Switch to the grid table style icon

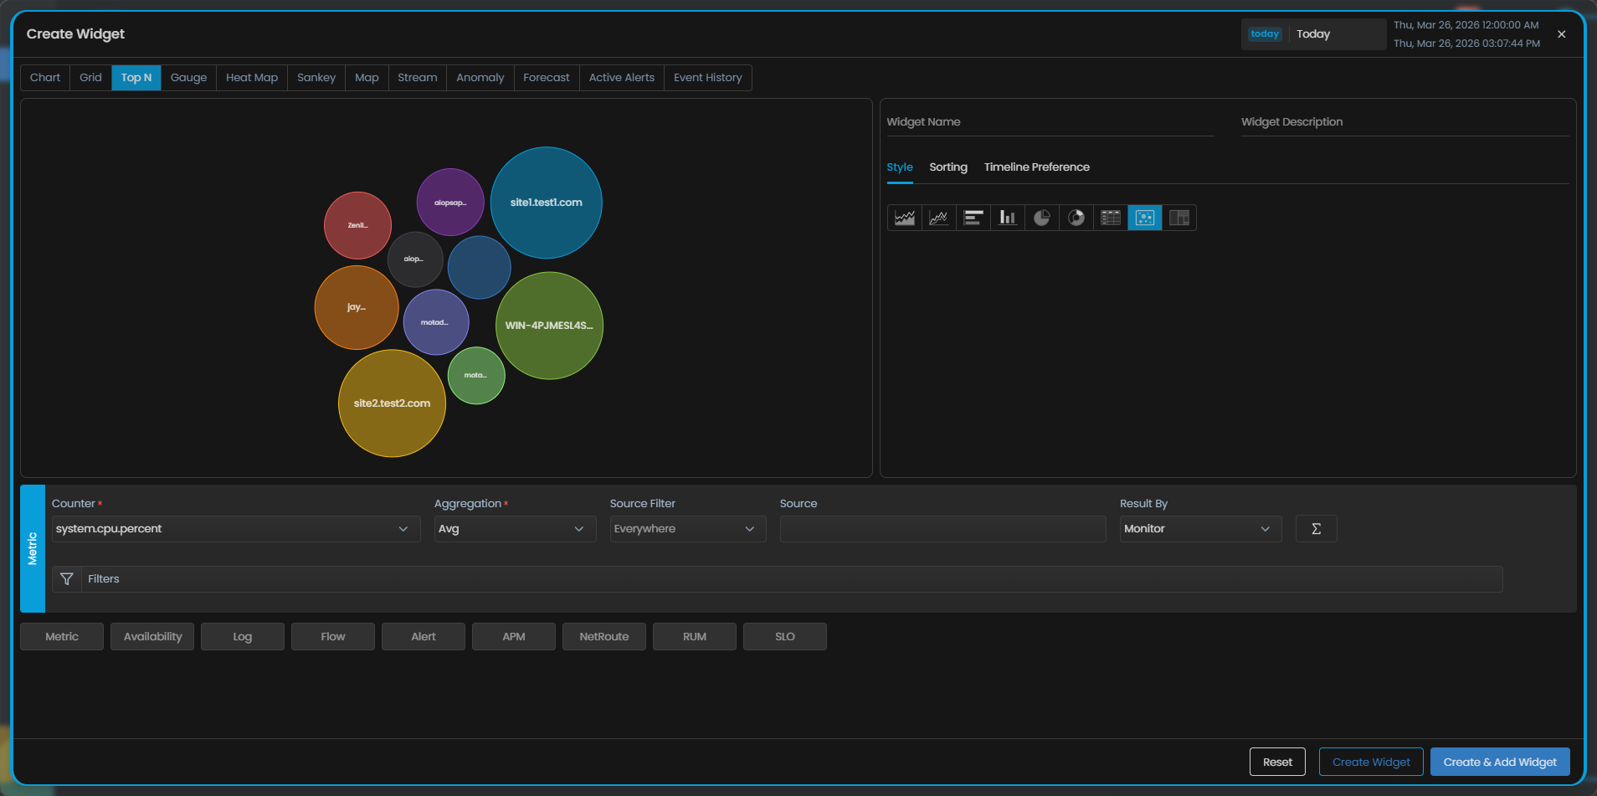point(1111,218)
